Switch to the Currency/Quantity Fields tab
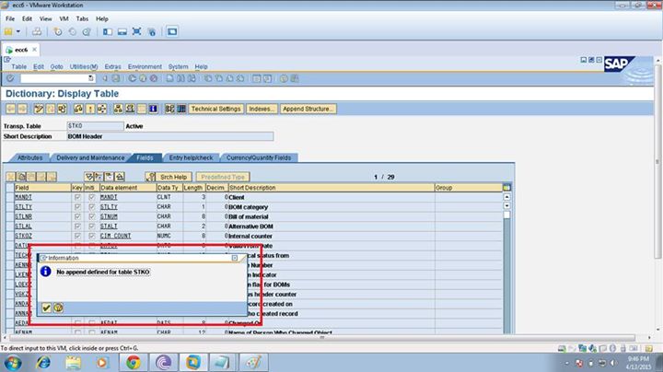Screen dimensions: 663x372 pyautogui.click(x=259, y=157)
